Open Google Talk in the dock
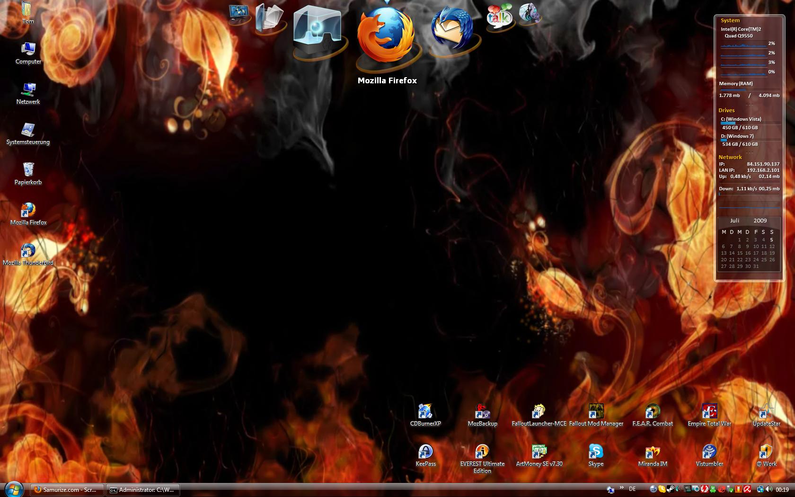 click(499, 16)
